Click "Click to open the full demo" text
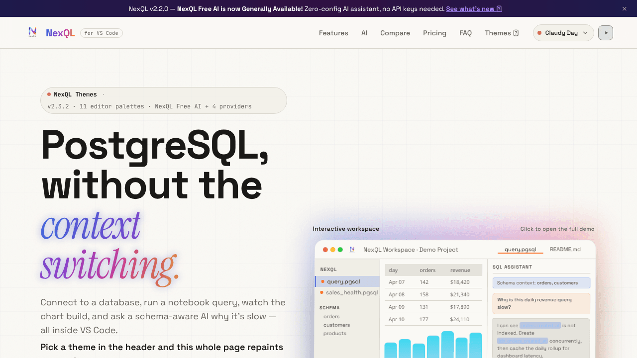637x358 pixels. pos(557,229)
